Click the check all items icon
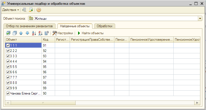This screenshot has height=110, width=206. tap(8, 33)
